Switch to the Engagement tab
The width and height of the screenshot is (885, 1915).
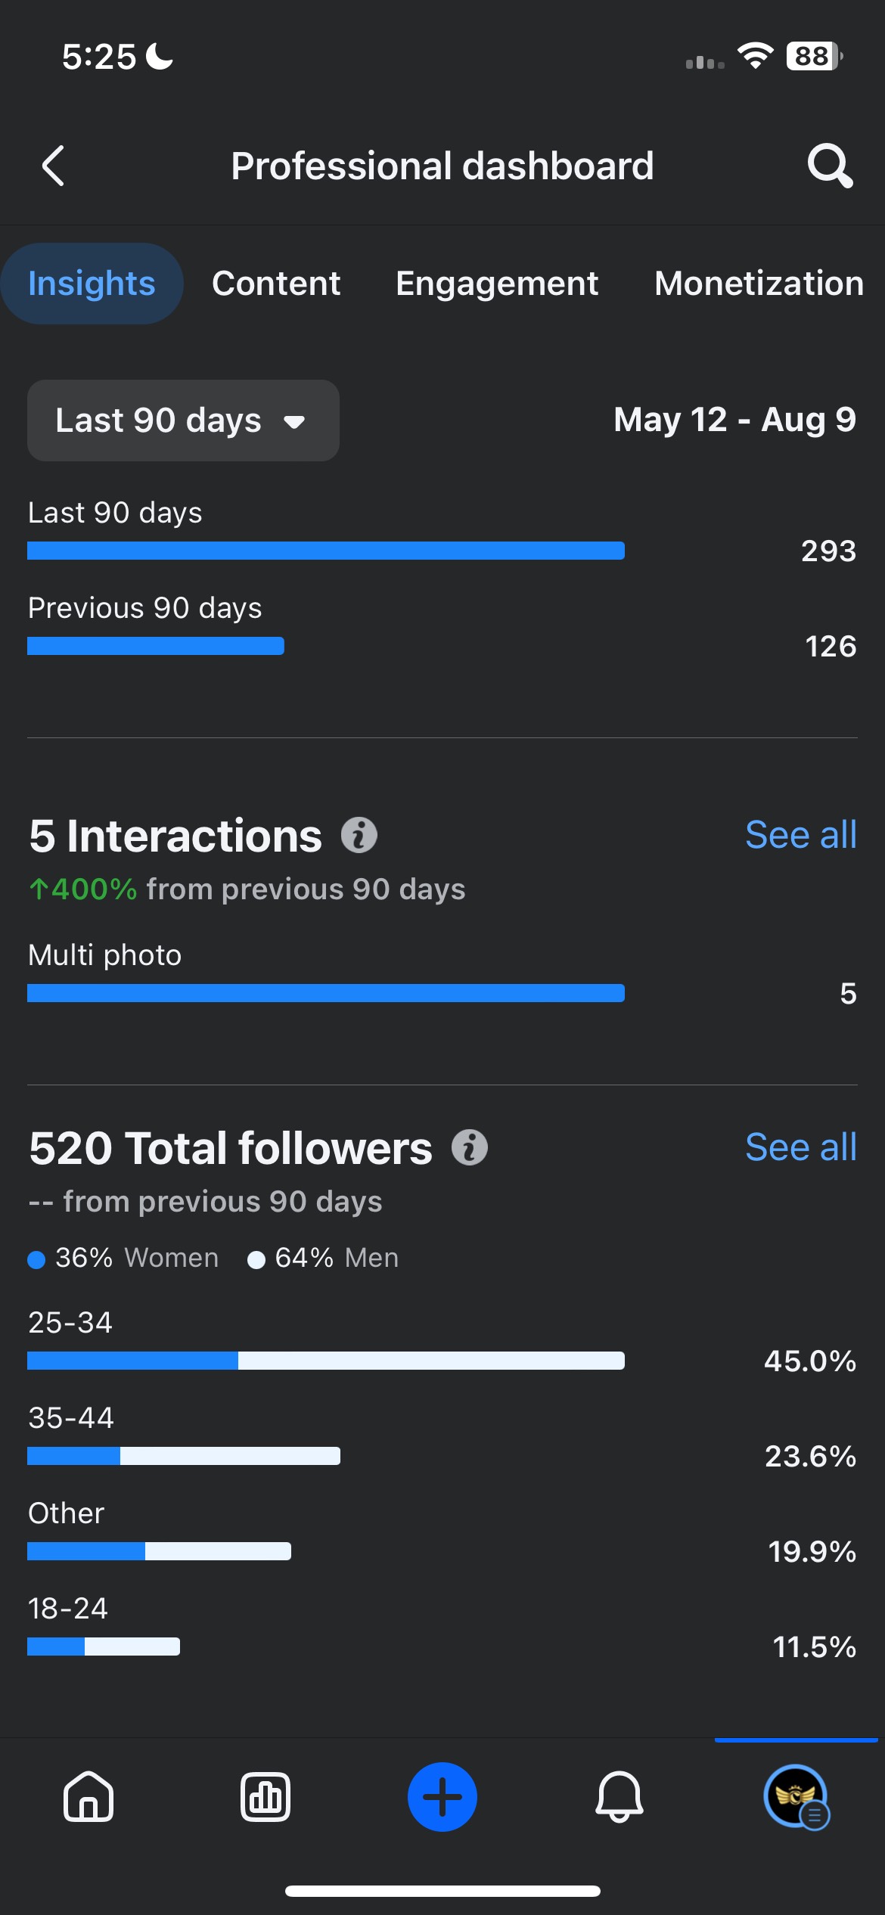497,284
